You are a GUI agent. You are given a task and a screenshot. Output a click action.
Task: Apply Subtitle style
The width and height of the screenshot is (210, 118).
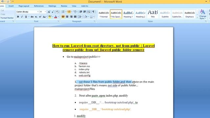165,14
